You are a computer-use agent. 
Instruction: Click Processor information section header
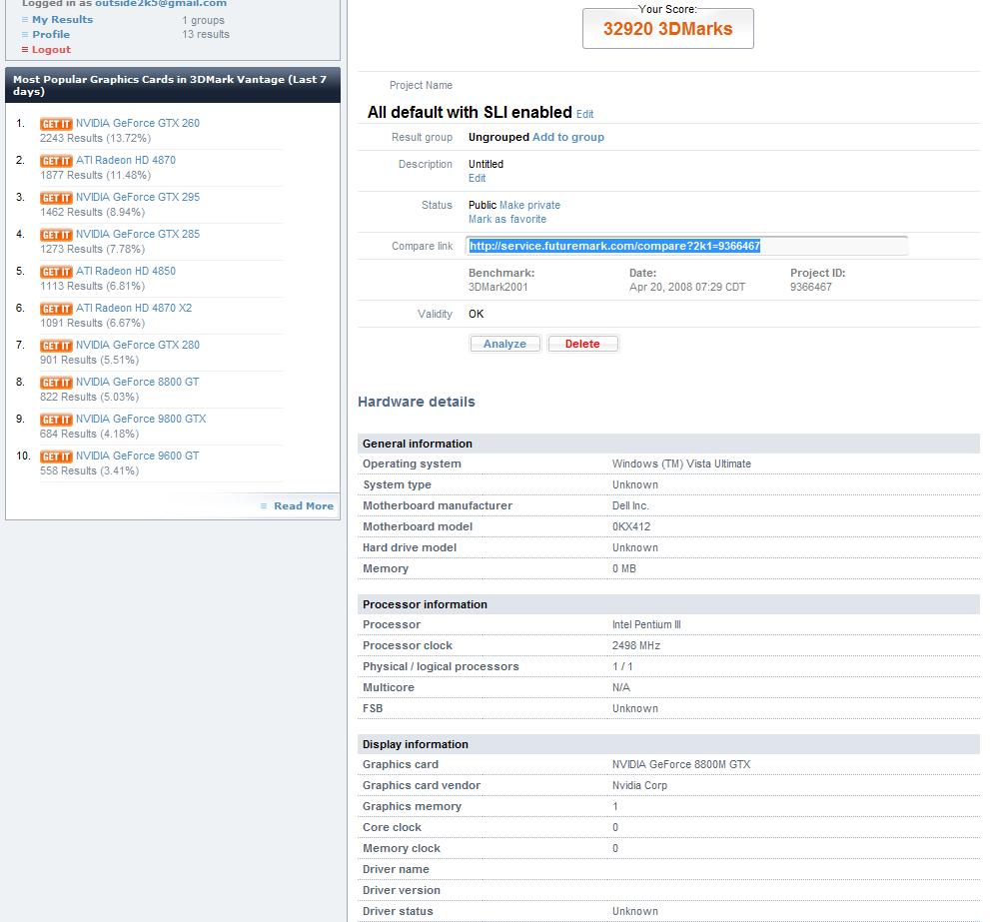coord(668,604)
